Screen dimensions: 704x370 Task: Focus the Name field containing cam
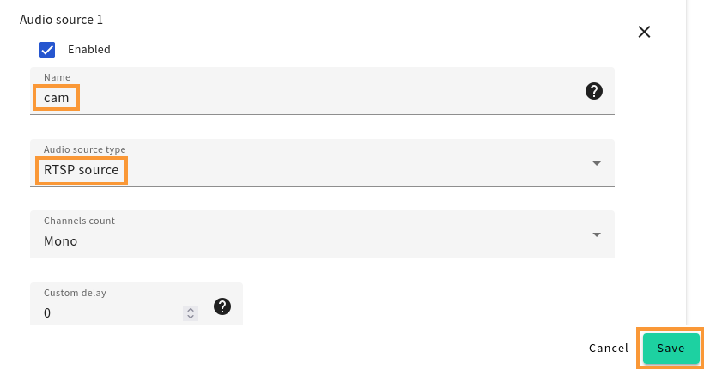[x=322, y=91]
